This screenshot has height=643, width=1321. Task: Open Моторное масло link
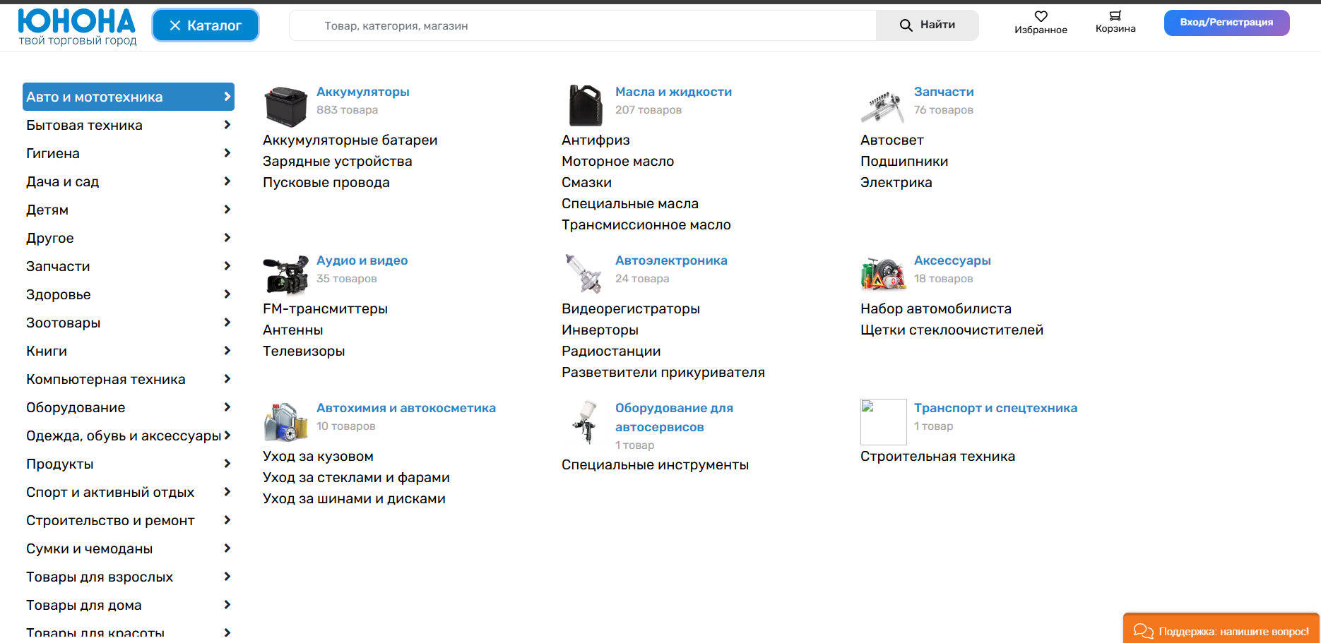coord(617,162)
